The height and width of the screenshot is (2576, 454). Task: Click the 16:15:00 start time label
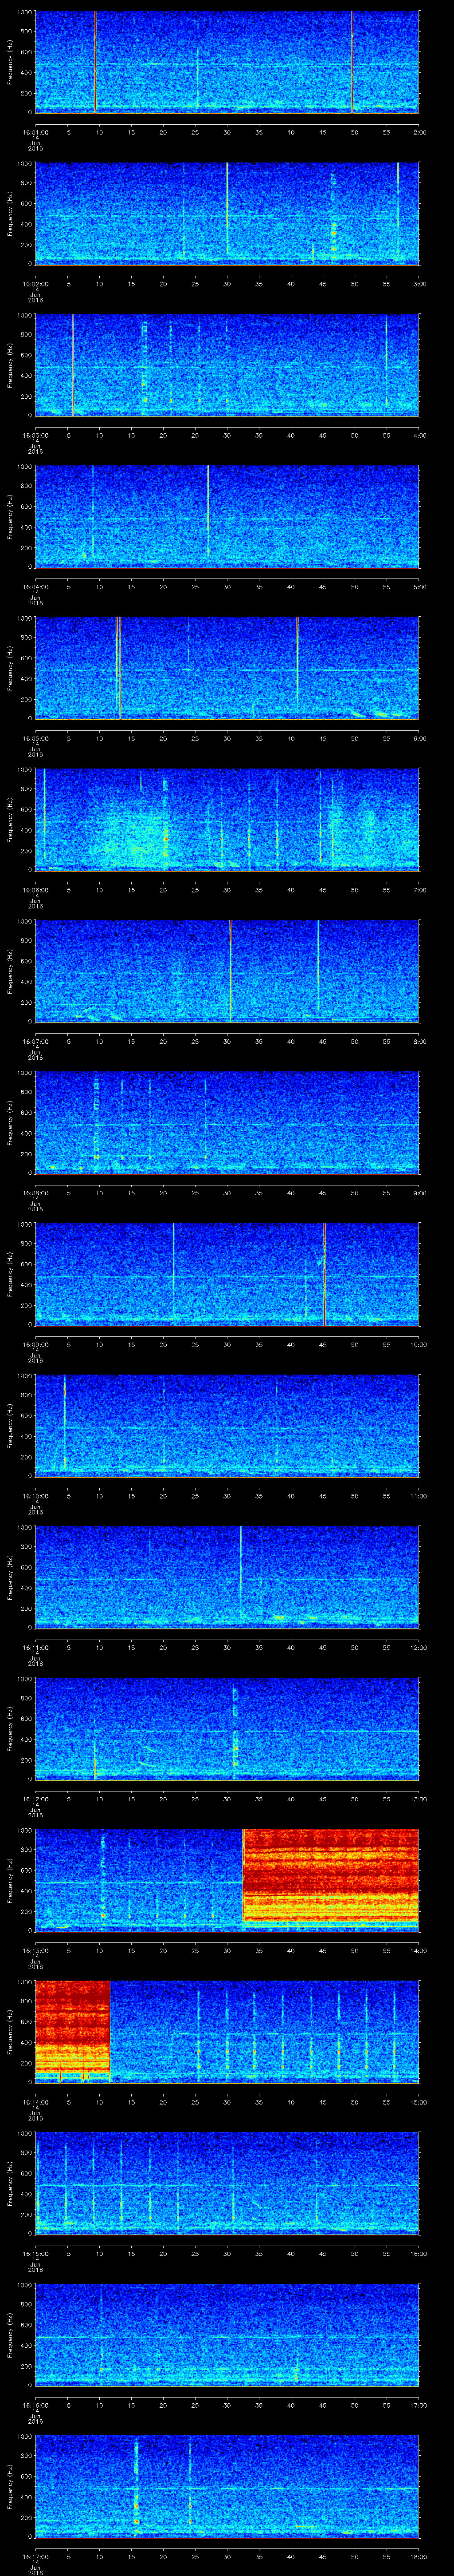click(35, 2253)
